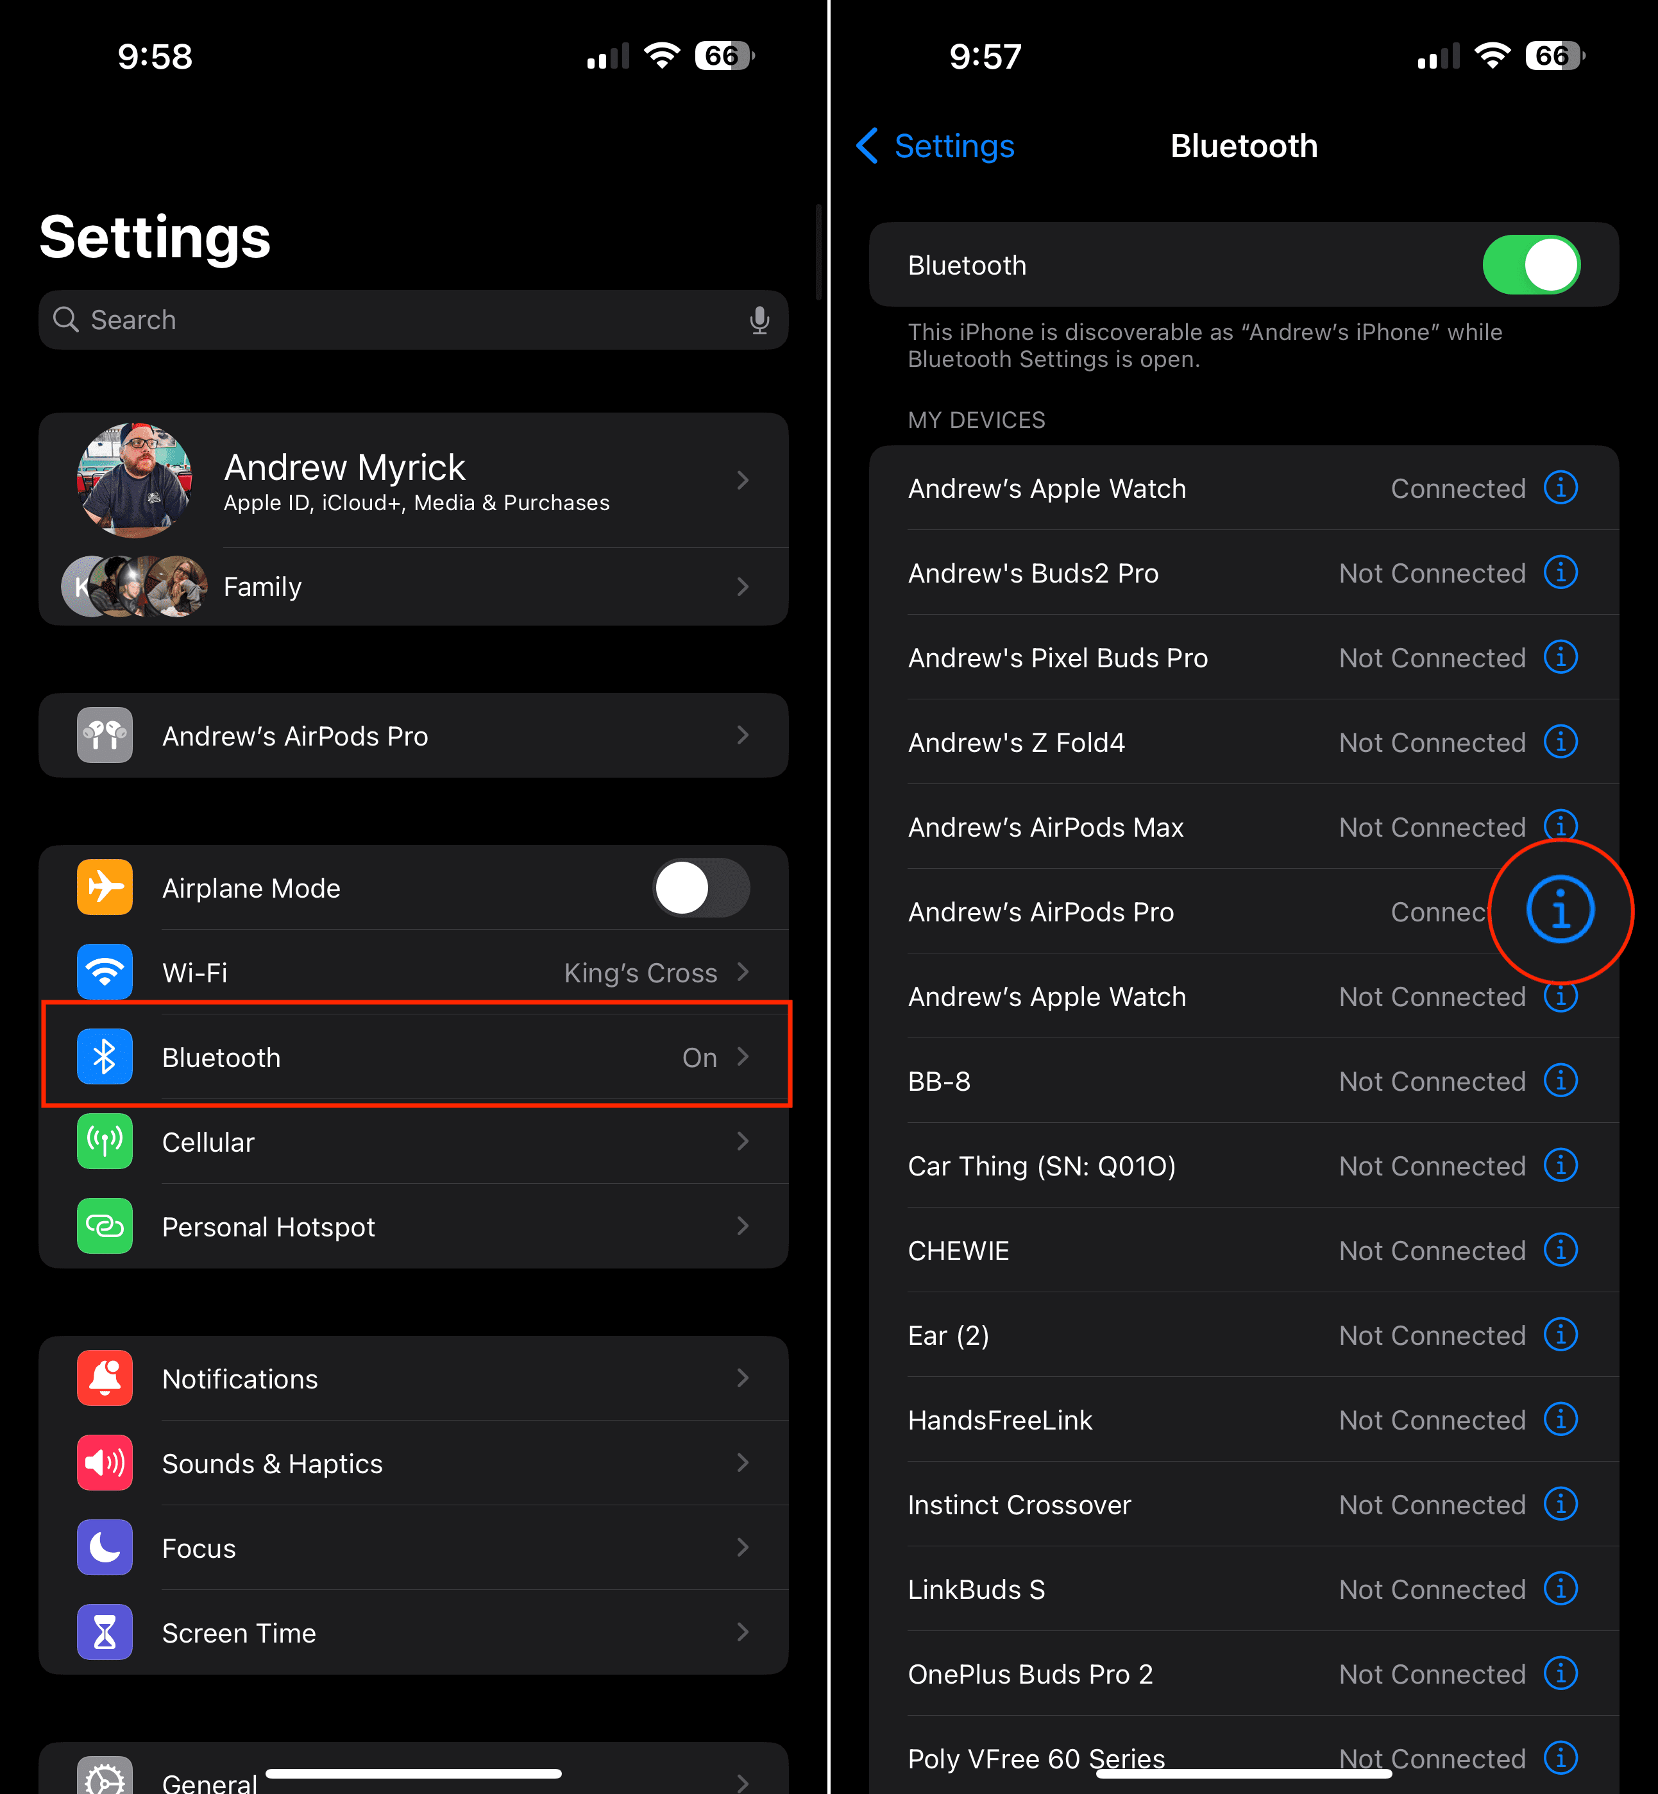Tap the Sounds & Haptics speaker icon
Viewport: 1658px width, 1794px height.
point(105,1462)
